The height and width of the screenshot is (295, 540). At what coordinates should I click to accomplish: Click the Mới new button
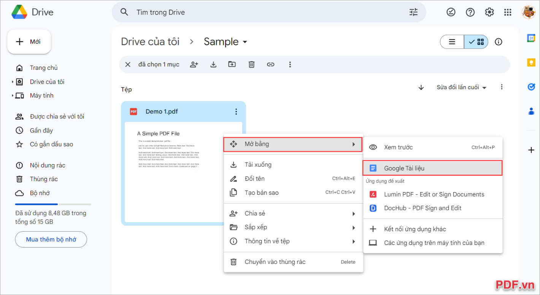click(x=29, y=42)
